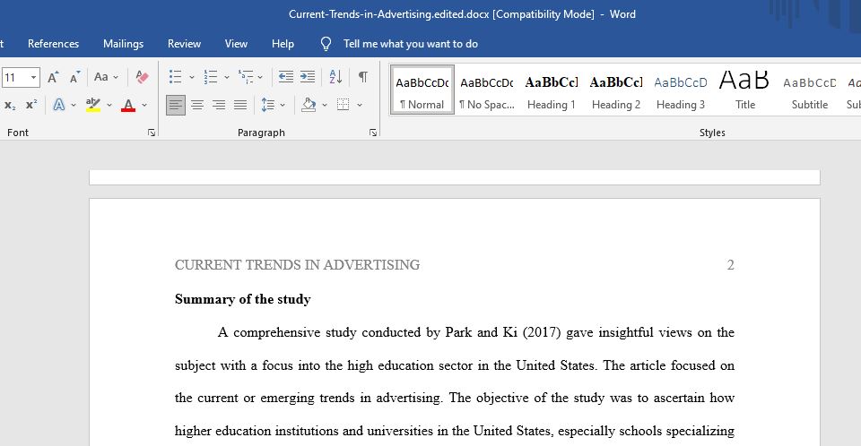This screenshot has width=861, height=446.
Task: Apply borders with the Borders icon
Action: (344, 105)
